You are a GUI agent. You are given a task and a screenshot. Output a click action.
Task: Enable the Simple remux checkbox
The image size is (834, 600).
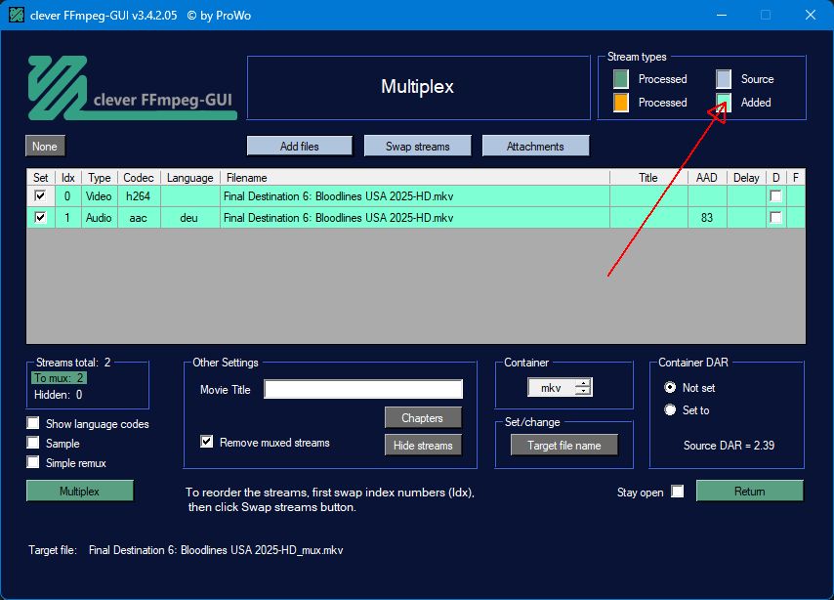click(33, 462)
